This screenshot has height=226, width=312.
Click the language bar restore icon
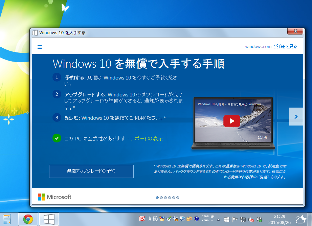(x=212, y=217)
